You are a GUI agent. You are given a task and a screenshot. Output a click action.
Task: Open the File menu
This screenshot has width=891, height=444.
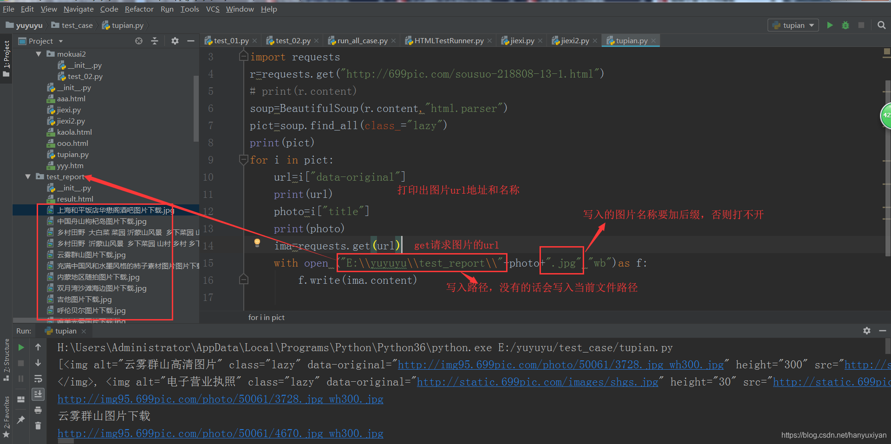8,9
